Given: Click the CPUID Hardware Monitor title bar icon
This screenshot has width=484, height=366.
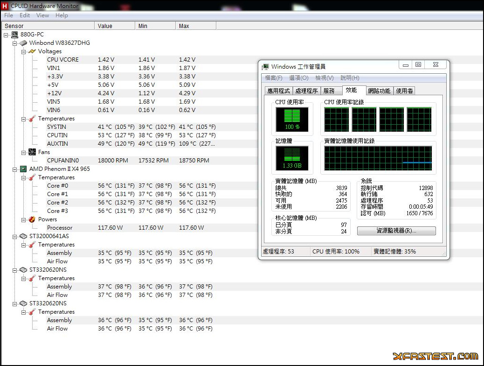Looking at the screenshot, I should (x=5, y=6).
